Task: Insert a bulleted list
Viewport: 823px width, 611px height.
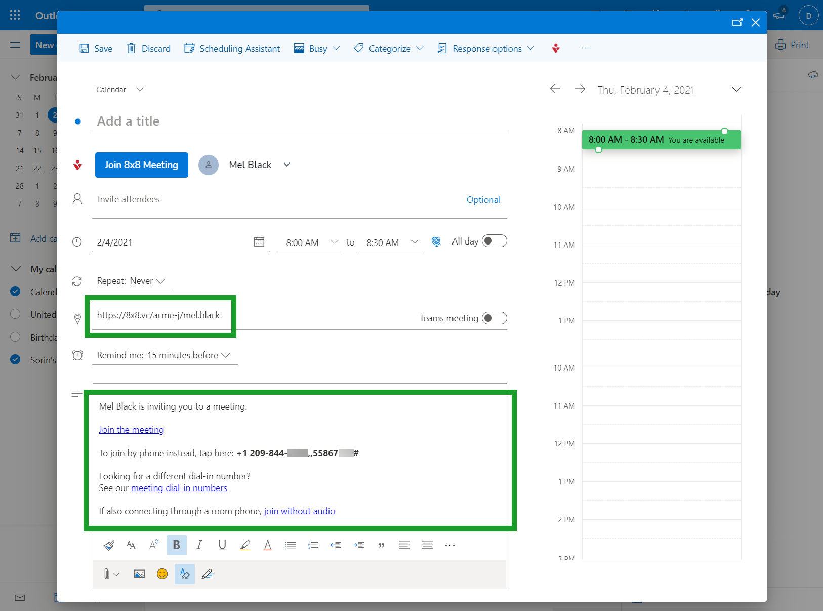Action: [291, 545]
